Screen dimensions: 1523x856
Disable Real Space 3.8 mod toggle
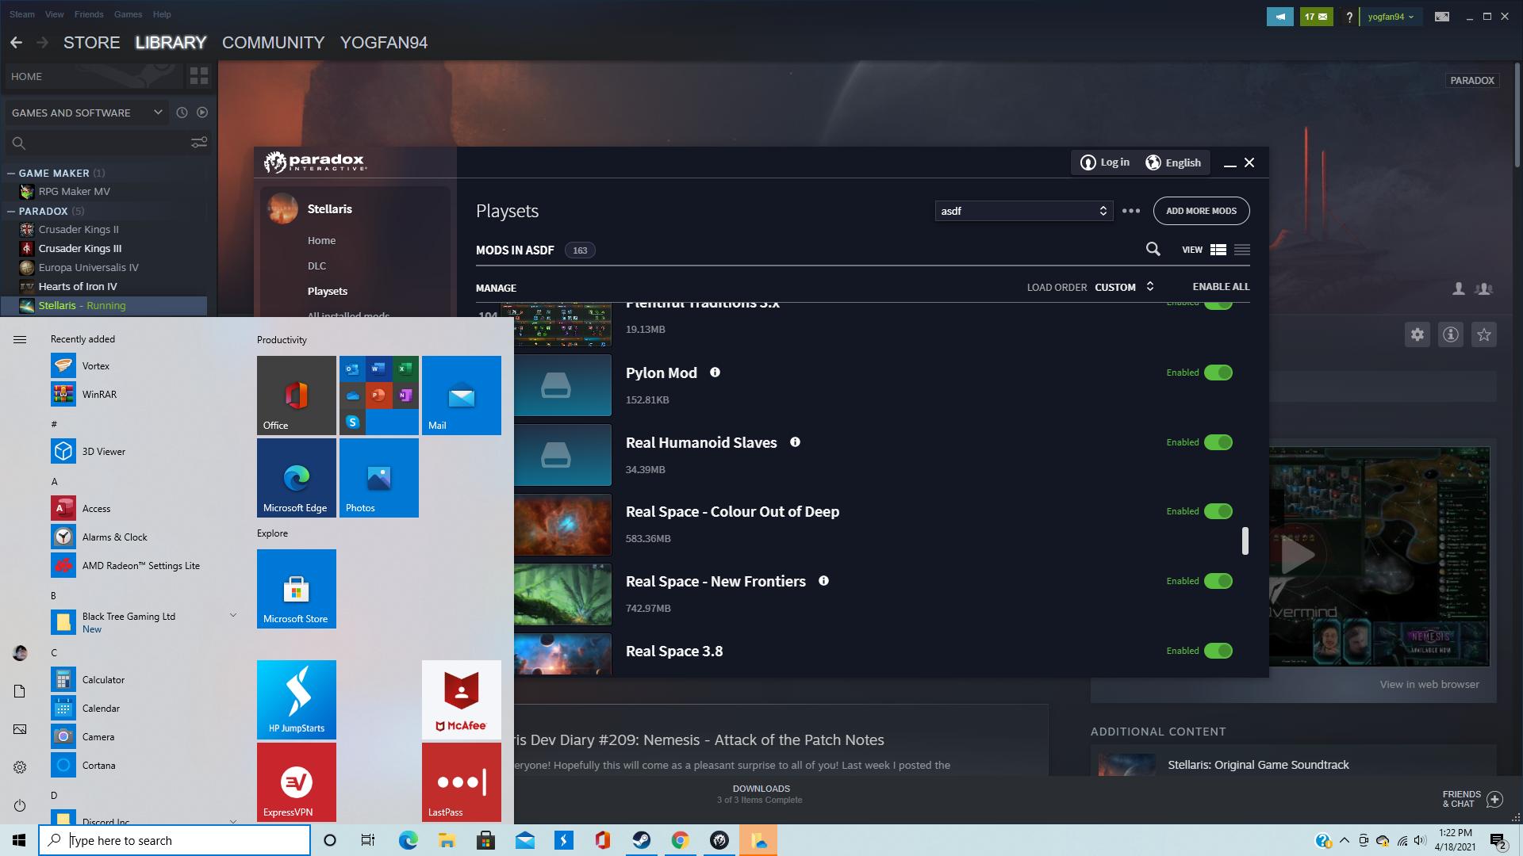click(1218, 651)
